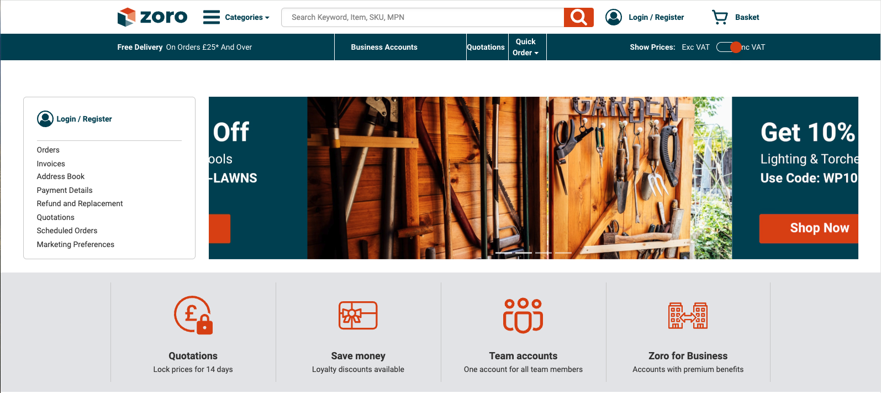
Task: Open Business Accounts in the navigation bar
Action: click(384, 47)
